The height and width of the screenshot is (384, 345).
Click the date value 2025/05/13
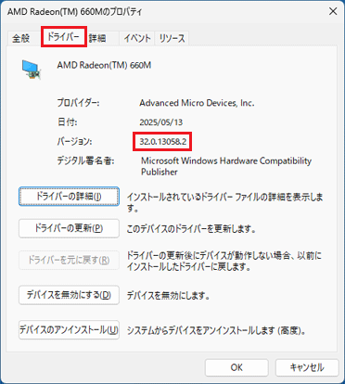coord(161,122)
